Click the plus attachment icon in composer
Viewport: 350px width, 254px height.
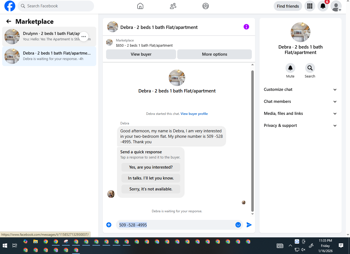click(109, 225)
